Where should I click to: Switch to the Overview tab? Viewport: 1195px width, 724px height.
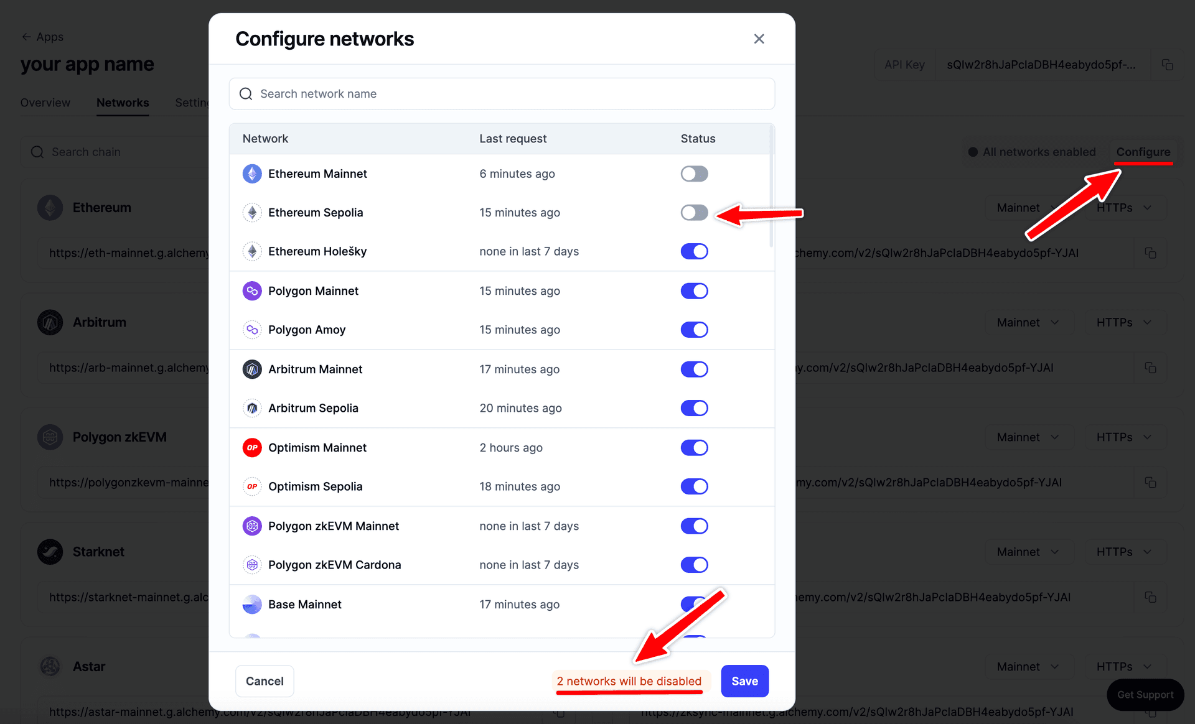tap(45, 103)
